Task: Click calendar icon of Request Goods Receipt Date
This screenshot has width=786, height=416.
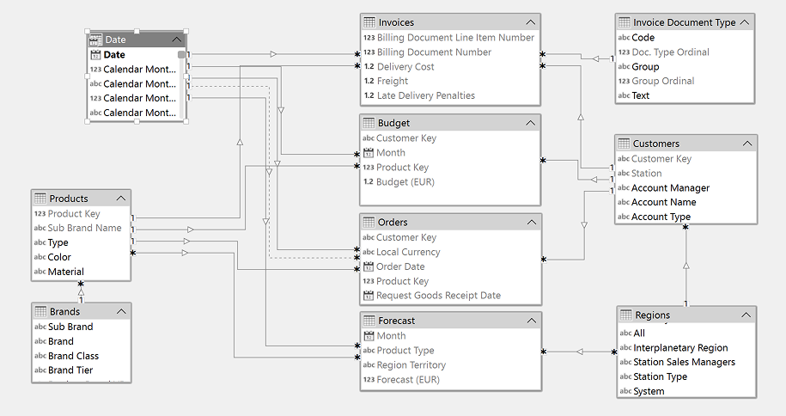Action: click(369, 296)
